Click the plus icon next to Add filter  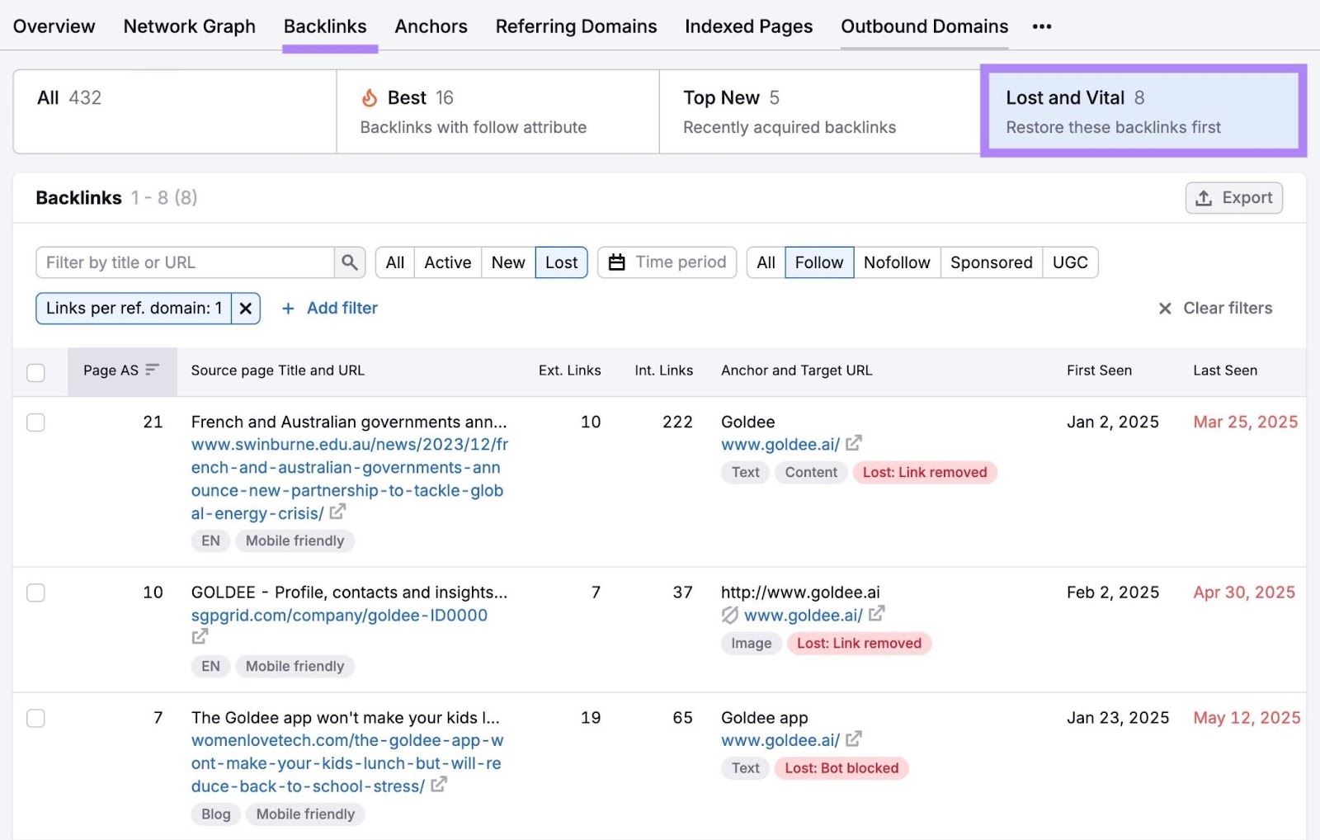[288, 308]
